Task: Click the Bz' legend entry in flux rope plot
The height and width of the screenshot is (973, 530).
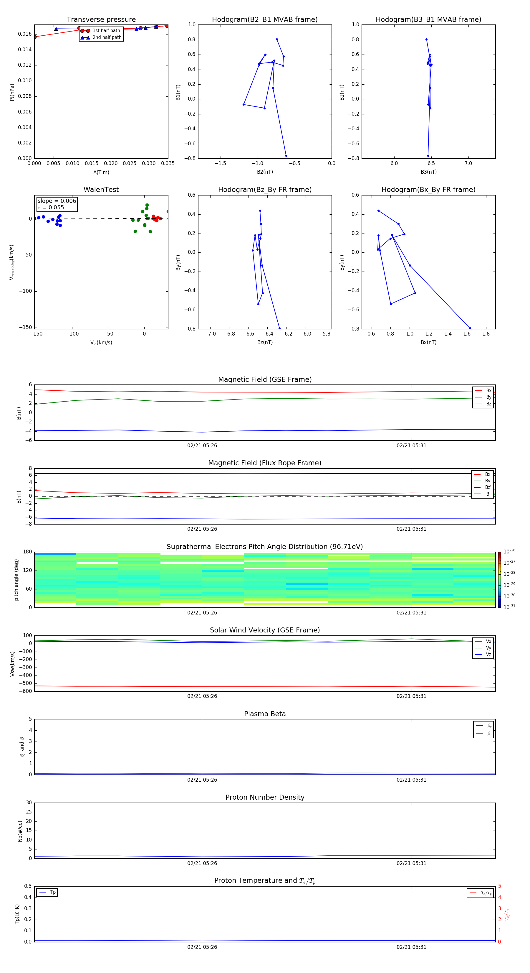Action: (x=483, y=487)
